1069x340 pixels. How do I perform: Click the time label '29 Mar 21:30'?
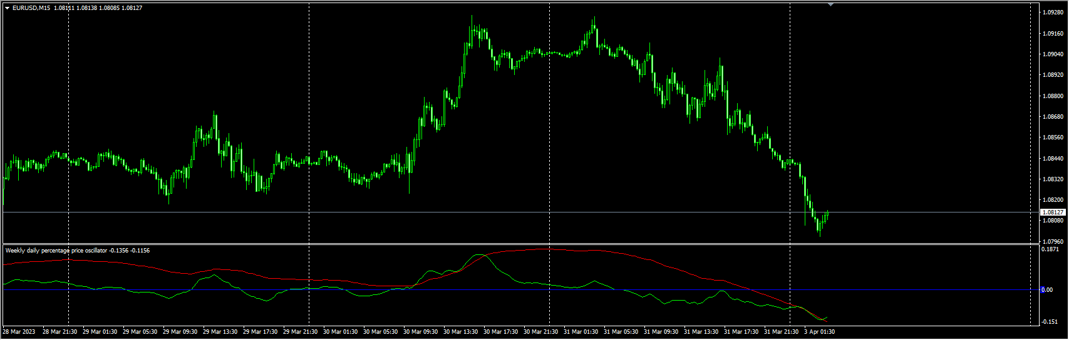click(300, 332)
